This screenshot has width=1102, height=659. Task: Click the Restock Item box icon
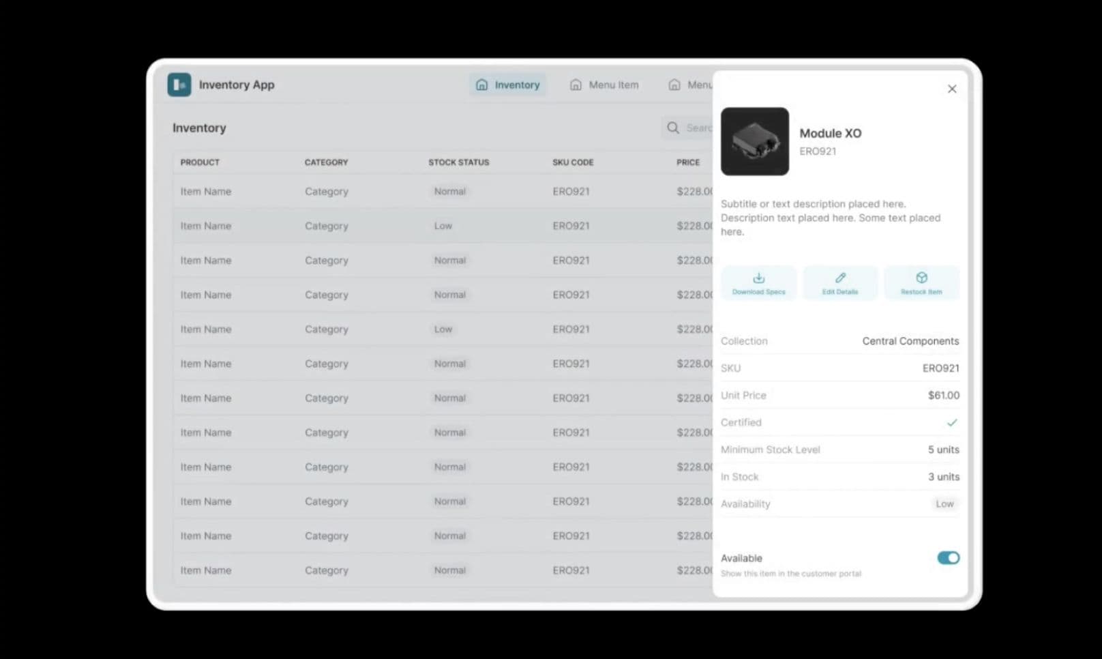tap(921, 278)
